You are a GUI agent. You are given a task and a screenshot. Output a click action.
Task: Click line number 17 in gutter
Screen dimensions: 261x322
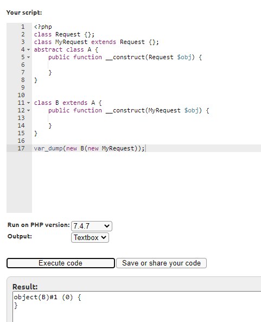[21, 148]
